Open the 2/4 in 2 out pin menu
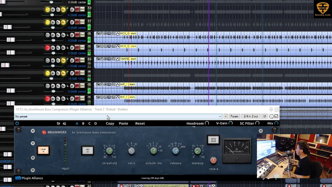The height and width of the screenshot is (187, 332). tap(251, 116)
